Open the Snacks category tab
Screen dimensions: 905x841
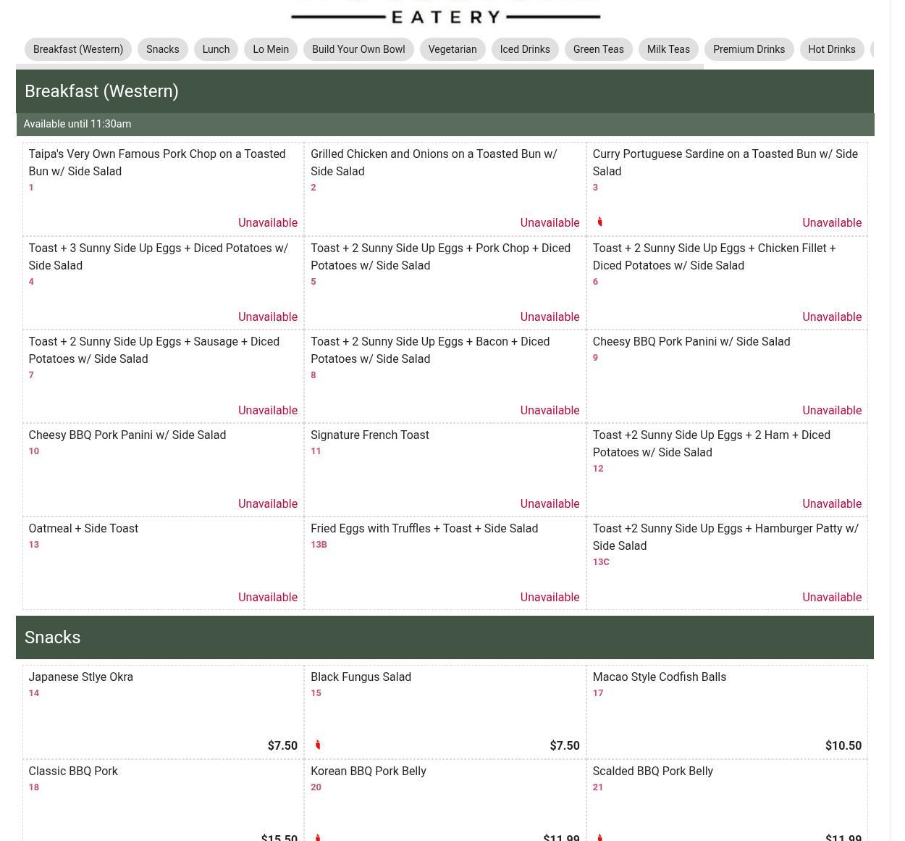[x=162, y=49]
